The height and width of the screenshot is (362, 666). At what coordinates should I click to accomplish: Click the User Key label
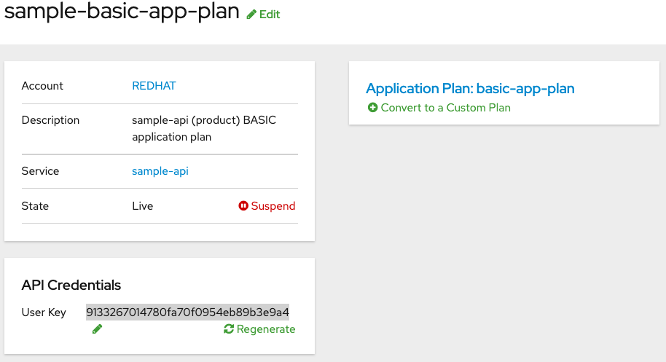(x=44, y=312)
